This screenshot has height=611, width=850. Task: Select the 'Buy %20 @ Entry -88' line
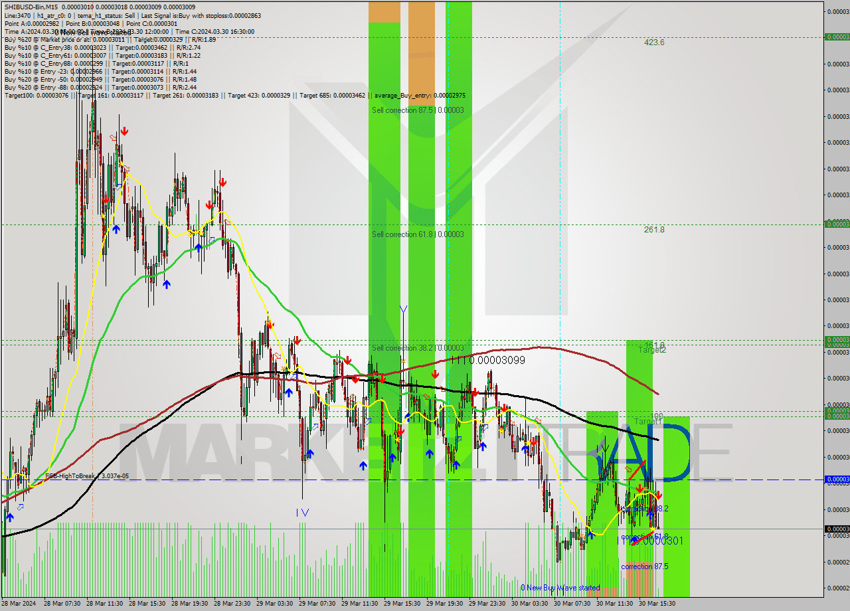coord(100,87)
